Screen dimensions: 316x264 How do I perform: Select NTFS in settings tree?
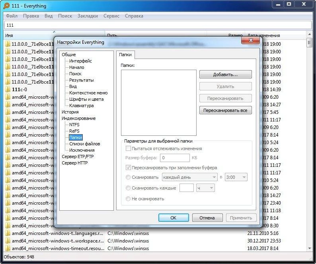(x=74, y=125)
